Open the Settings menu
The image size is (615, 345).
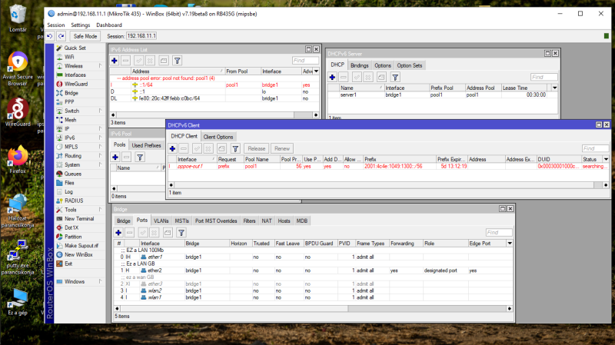81,25
